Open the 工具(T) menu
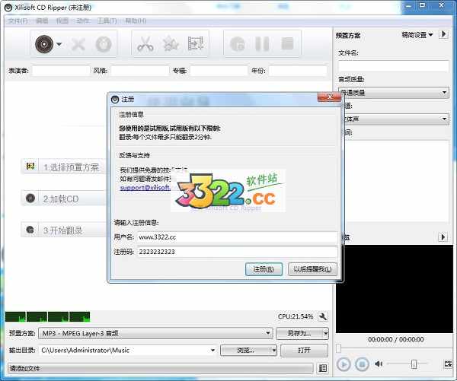457x381 pixels. click(107, 21)
